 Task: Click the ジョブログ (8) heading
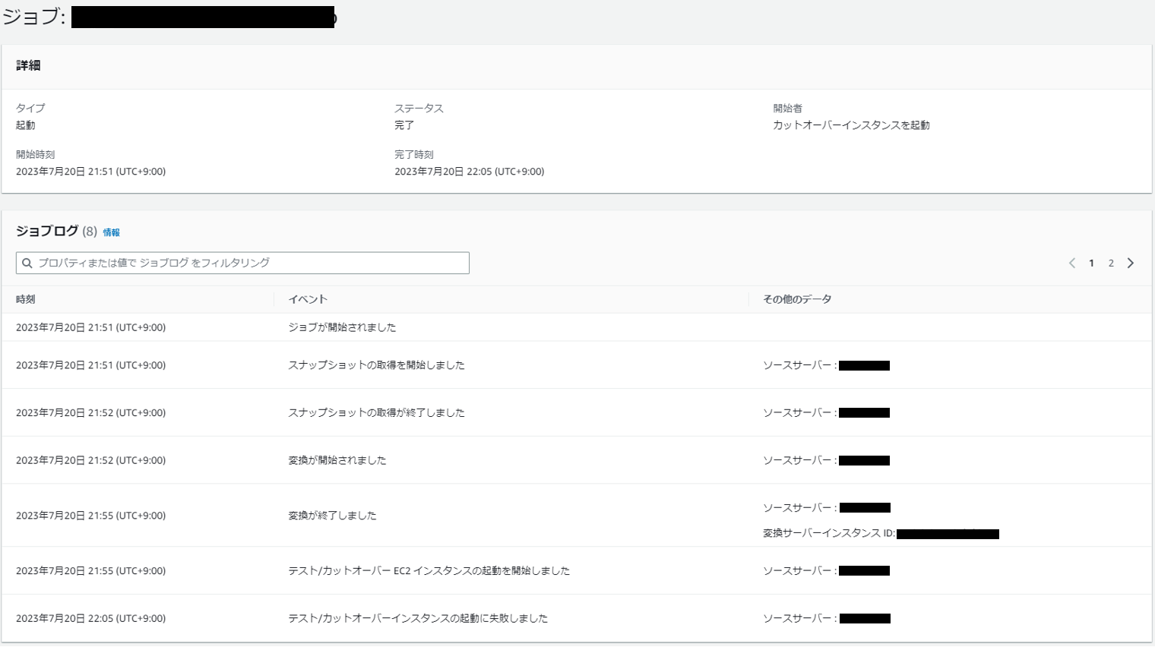(x=57, y=231)
